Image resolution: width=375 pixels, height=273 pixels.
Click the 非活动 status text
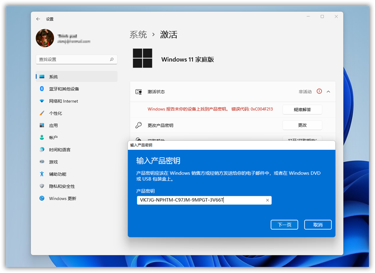305,92
